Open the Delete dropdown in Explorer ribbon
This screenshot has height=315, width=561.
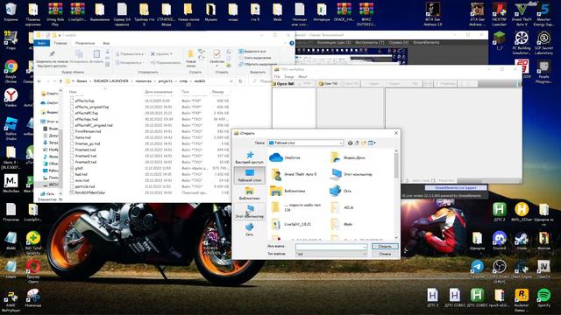[161, 54]
